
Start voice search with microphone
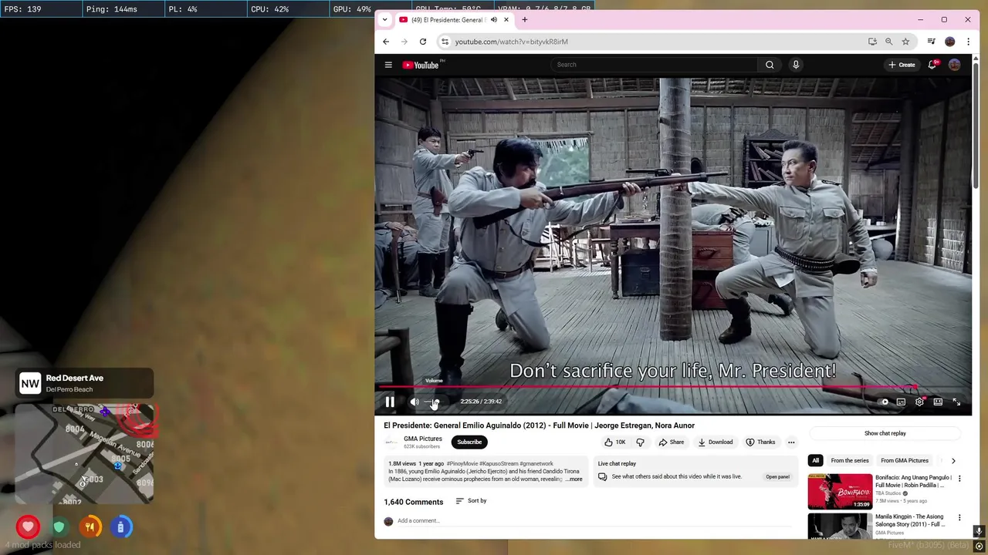coord(796,65)
